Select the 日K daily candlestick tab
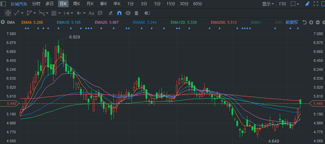Viewport: 325px width, 144px height. click(x=63, y=4)
